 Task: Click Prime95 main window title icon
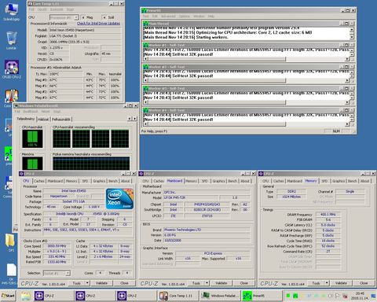tap(144, 10)
